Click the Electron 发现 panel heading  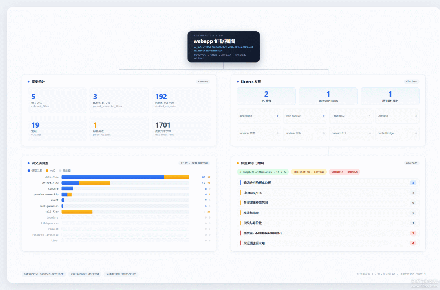tap(251, 82)
